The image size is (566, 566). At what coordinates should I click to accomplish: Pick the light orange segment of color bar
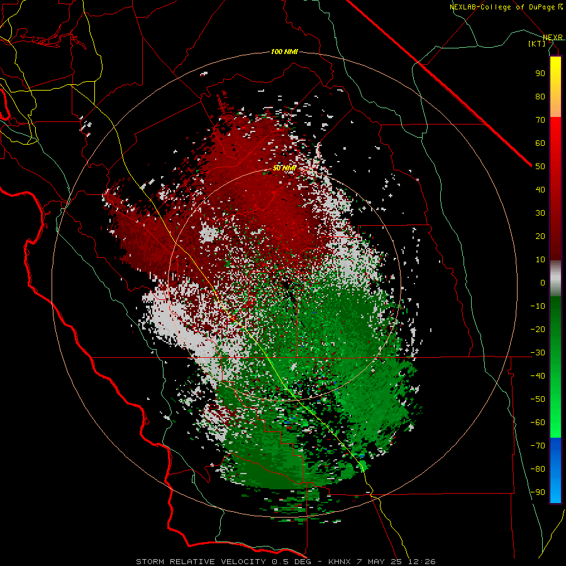click(x=555, y=106)
